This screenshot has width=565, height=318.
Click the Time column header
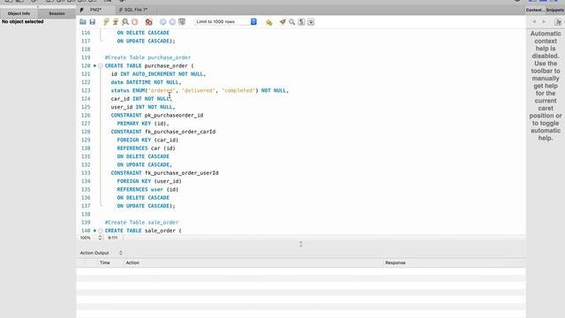105,262
